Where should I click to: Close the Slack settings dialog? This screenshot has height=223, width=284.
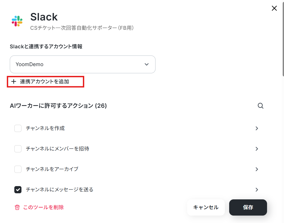point(274,8)
